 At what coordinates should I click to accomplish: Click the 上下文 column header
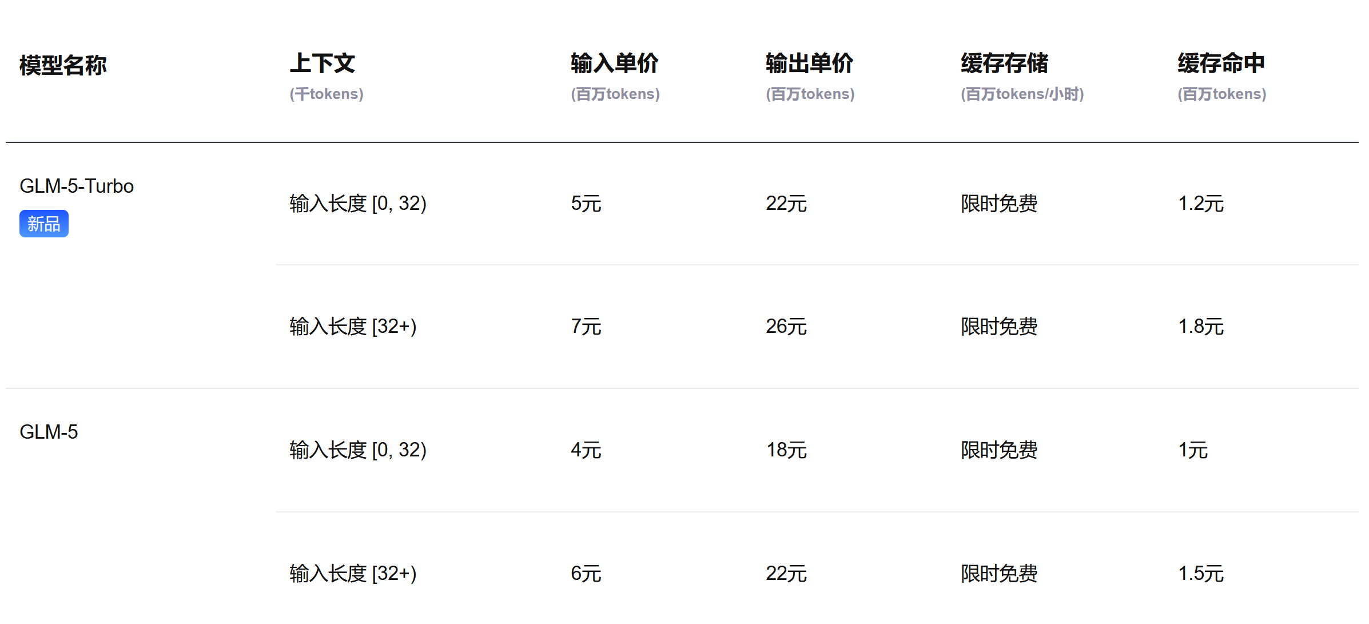pyautogui.click(x=323, y=63)
